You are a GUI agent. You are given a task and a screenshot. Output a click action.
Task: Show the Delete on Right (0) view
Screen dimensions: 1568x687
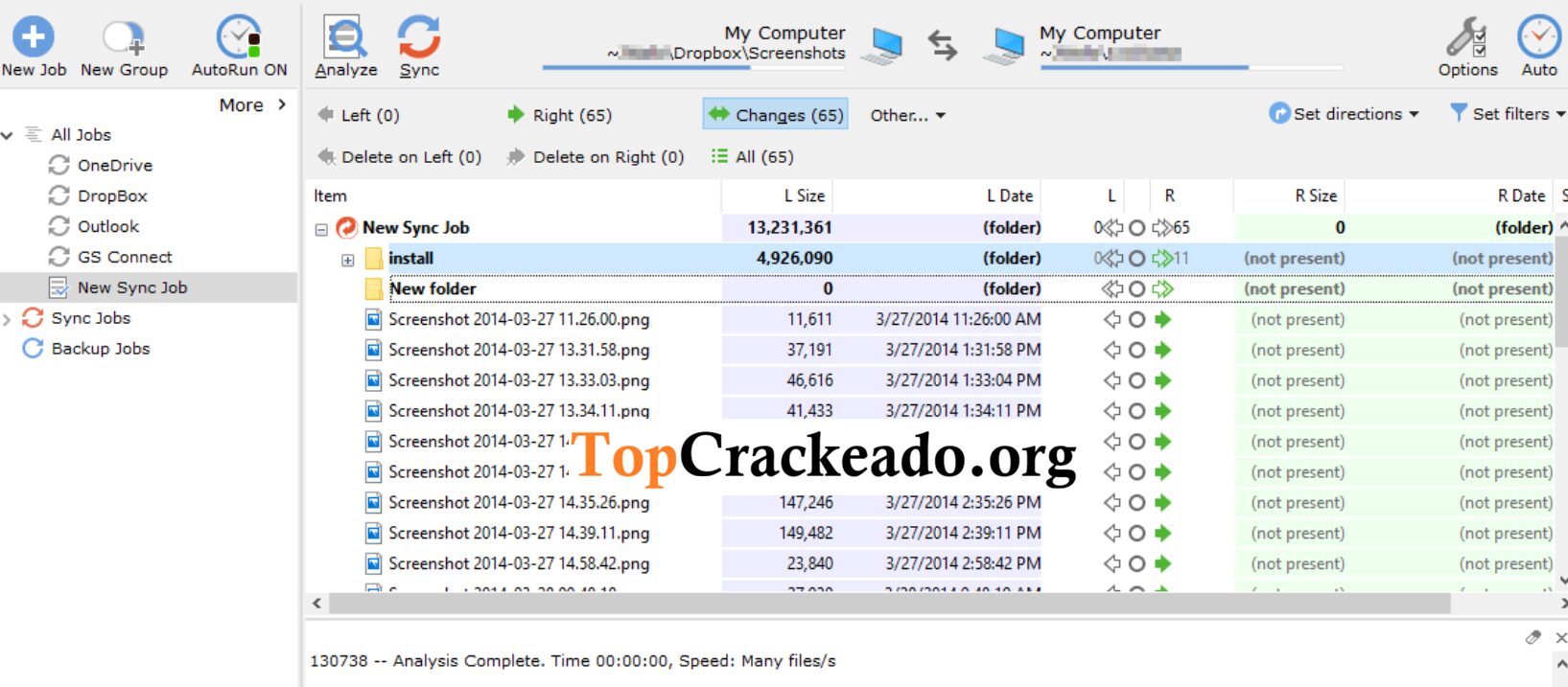[x=596, y=157]
